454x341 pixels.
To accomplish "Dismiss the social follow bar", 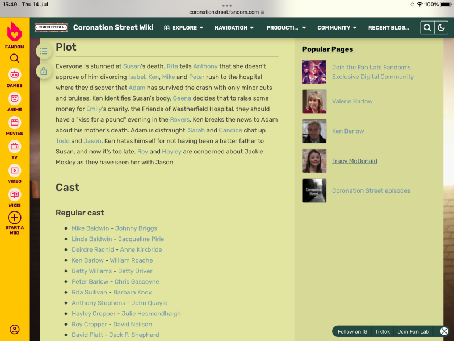I will [x=444, y=331].
